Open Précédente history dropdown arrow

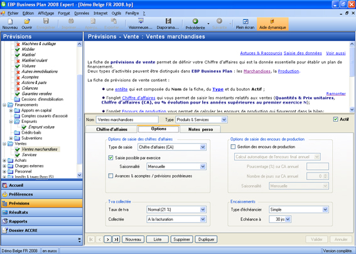[x=208, y=24]
